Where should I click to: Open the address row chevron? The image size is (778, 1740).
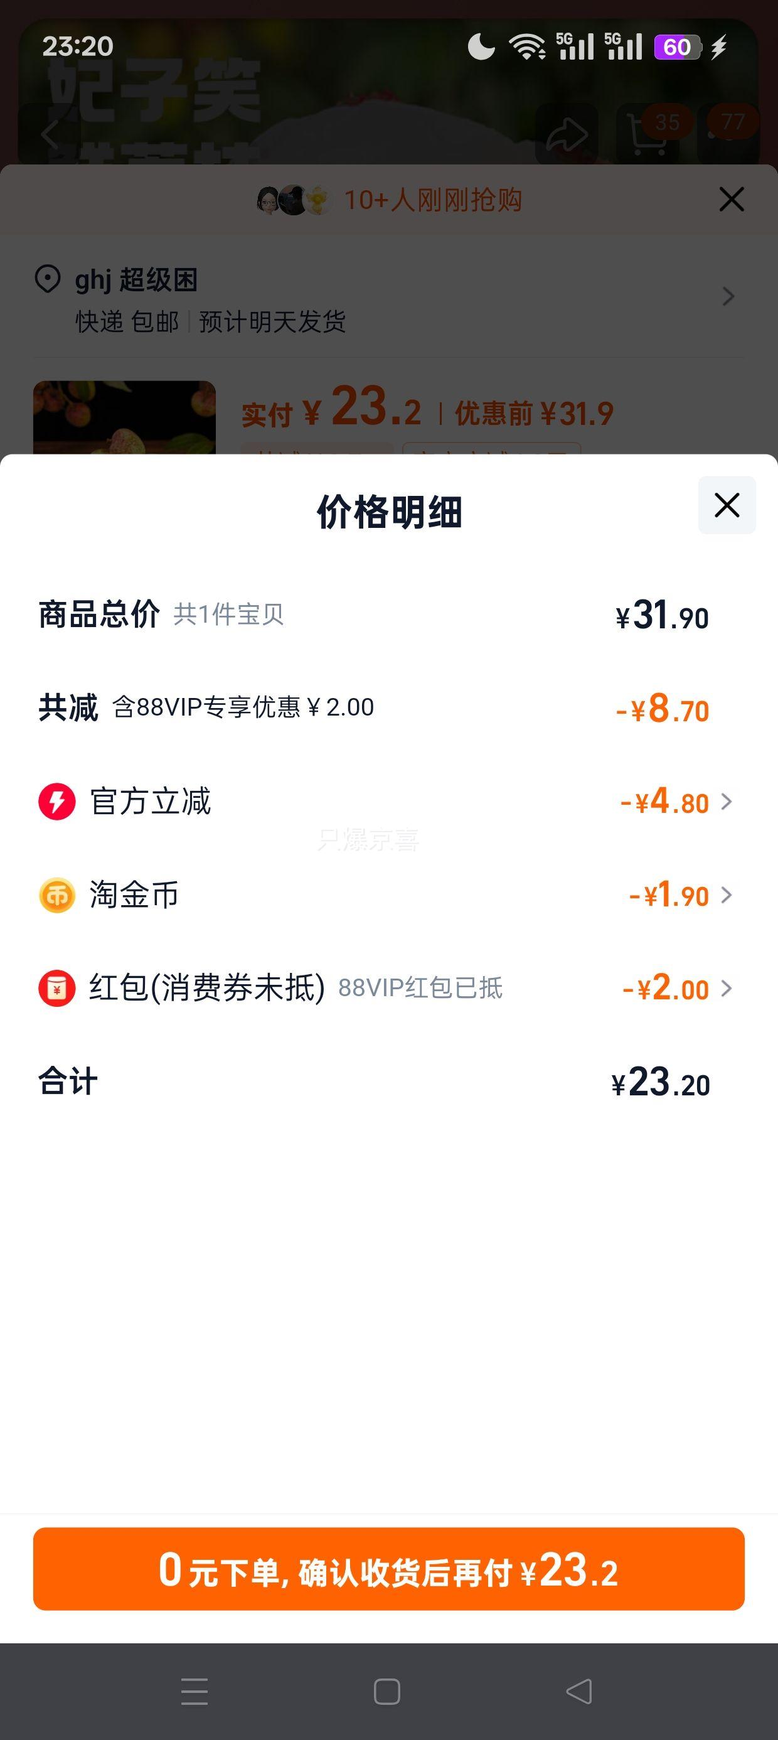click(x=728, y=296)
